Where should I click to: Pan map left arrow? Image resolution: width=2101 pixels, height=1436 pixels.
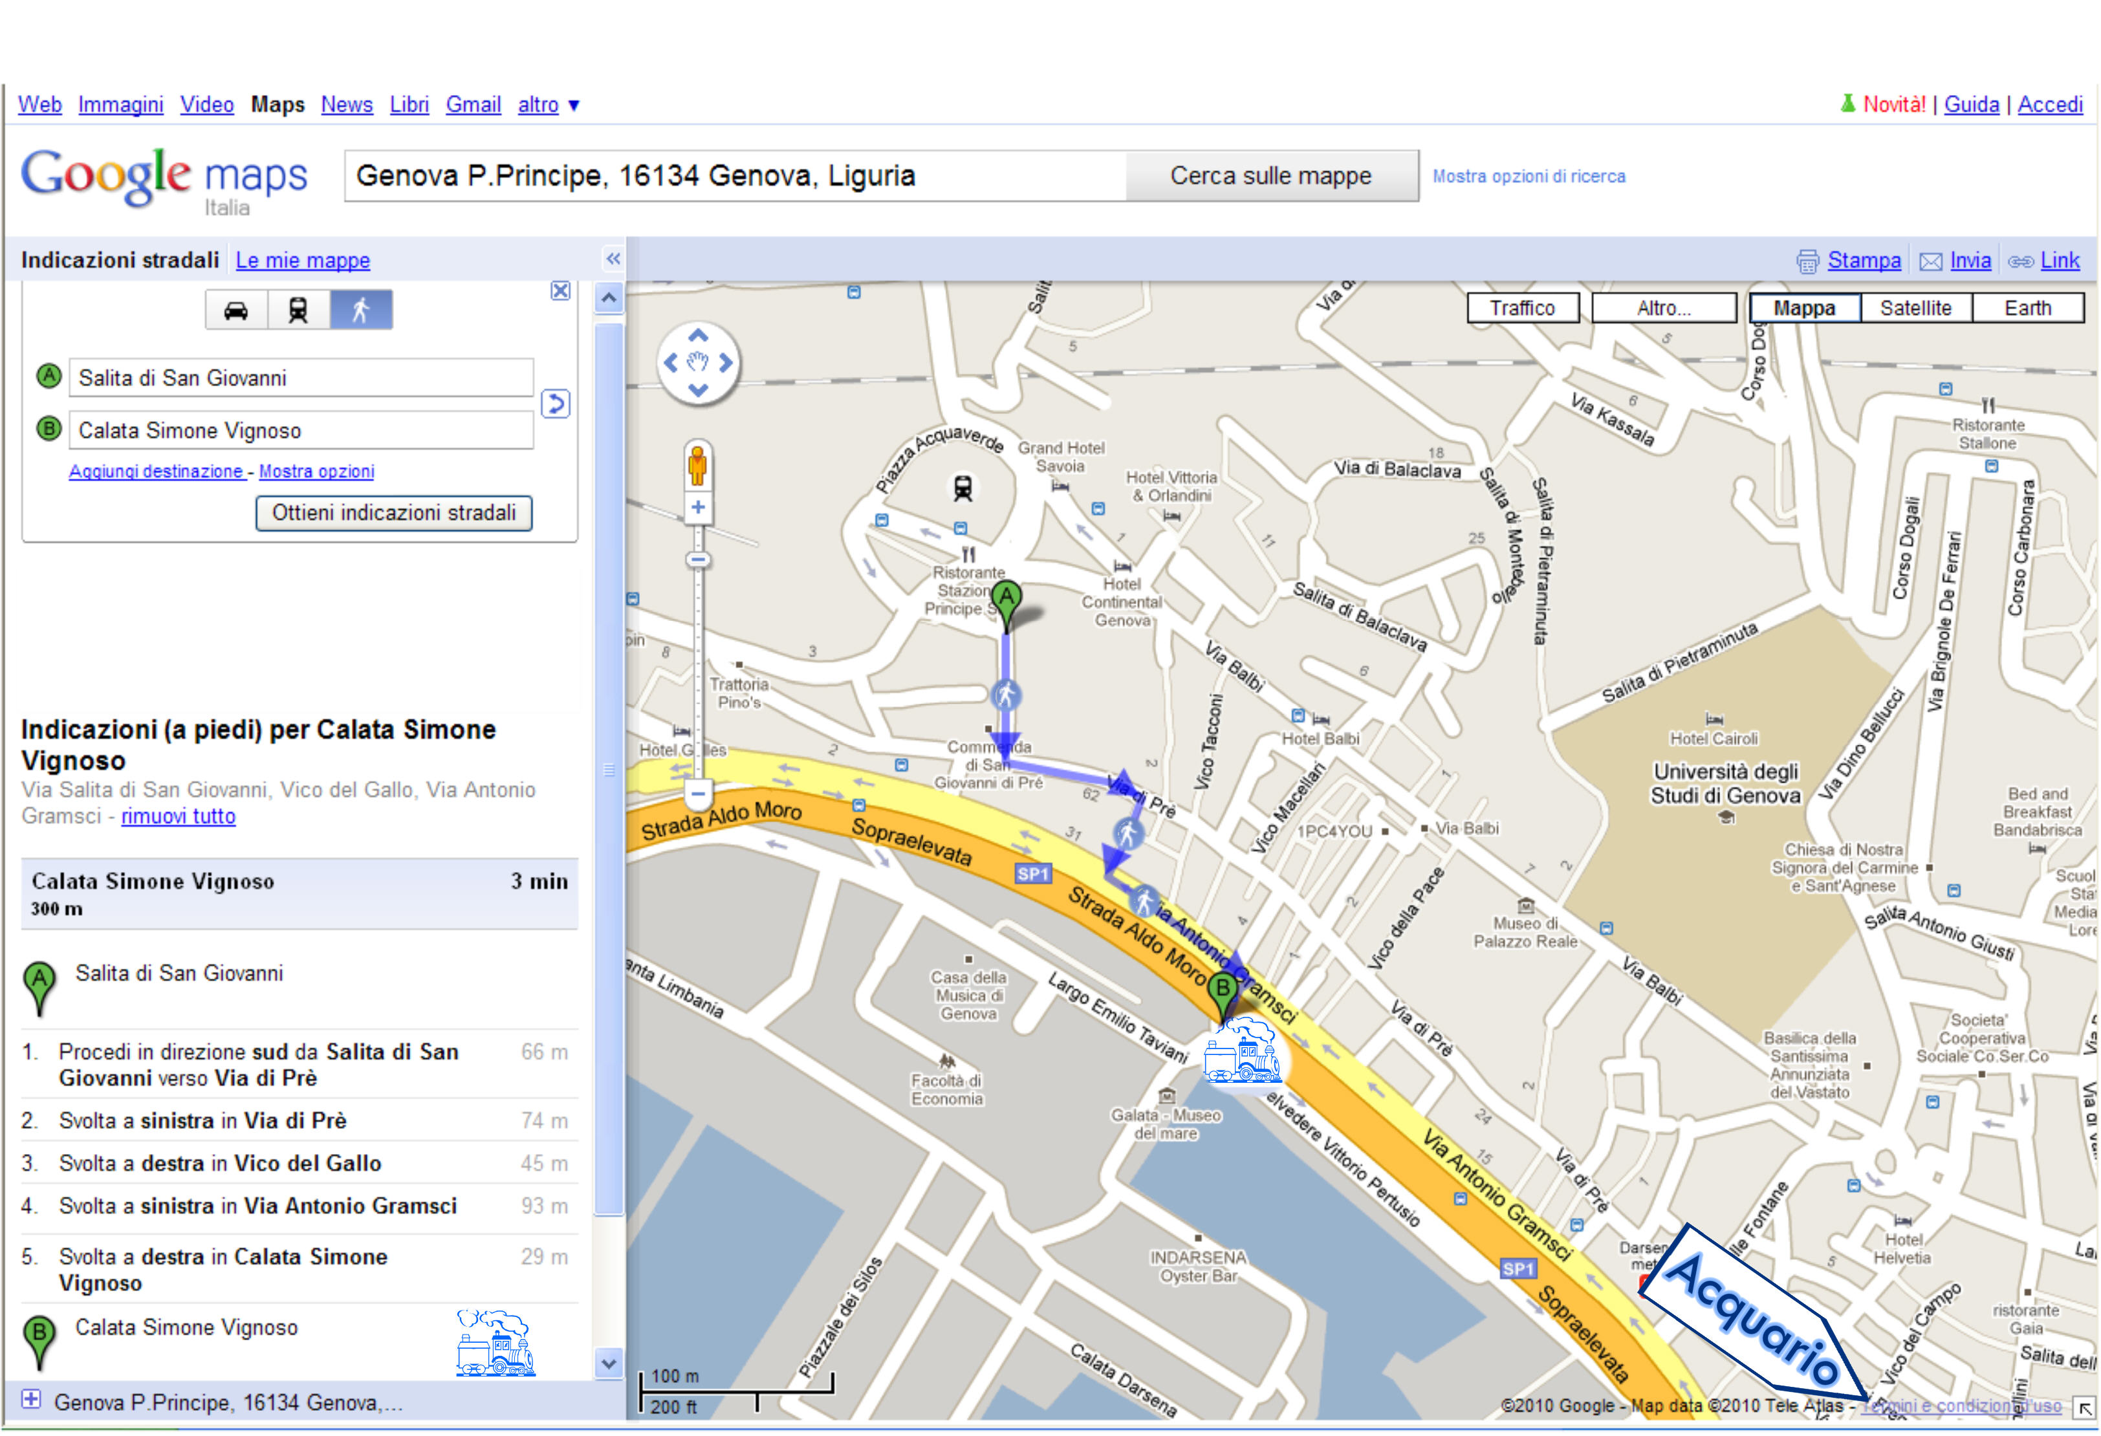[671, 363]
